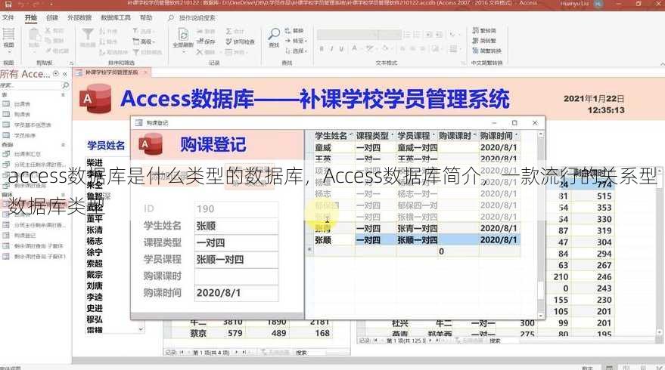The width and height of the screenshot is (665, 370).
Task: Select 穆弘 in the 学员姓名 list
Action: coord(94,319)
